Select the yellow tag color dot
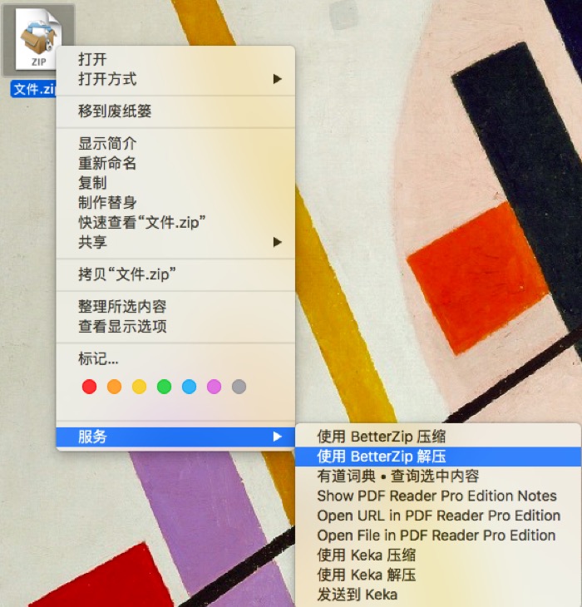Screen dimensions: 582x607 click(x=140, y=387)
